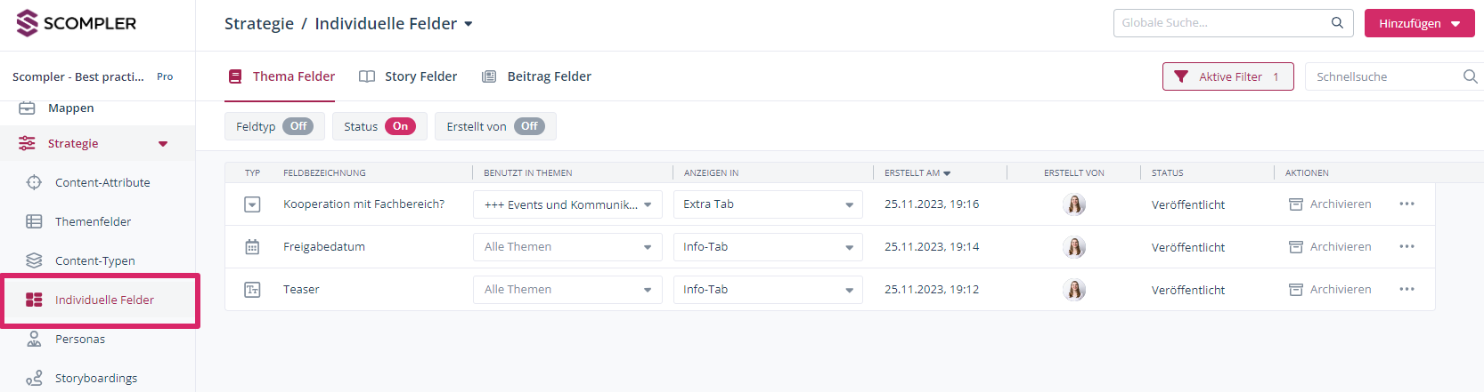Image resolution: width=1484 pixels, height=392 pixels.
Task: Click the Scompler logo icon
Action: coord(28,23)
